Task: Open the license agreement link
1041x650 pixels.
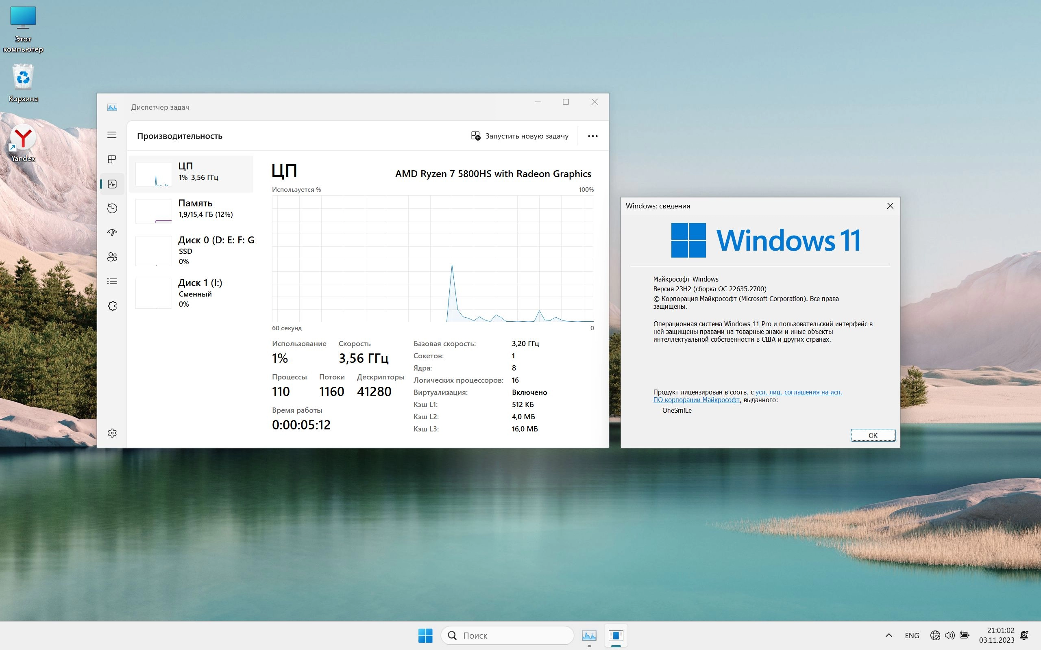Action: [798, 392]
